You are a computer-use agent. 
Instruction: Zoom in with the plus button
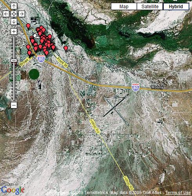tap(14, 31)
